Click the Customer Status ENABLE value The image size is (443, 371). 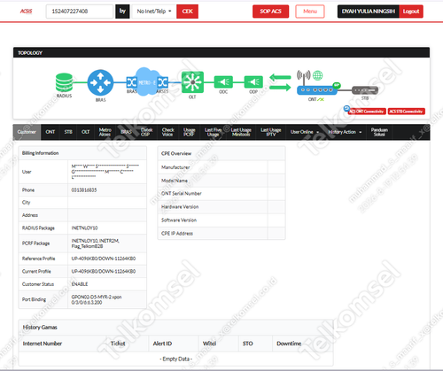[80, 284]
